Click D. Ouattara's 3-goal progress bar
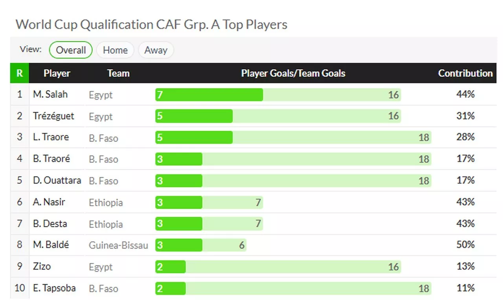This screenshot has width=503, height=300. coord(179,181)
